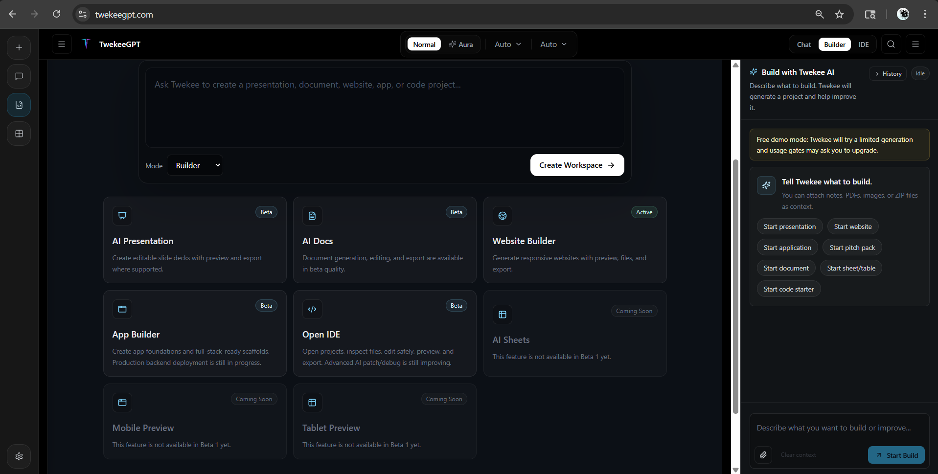
Task: Click scrollbar down arrow
Action: (x=735, y=470)
